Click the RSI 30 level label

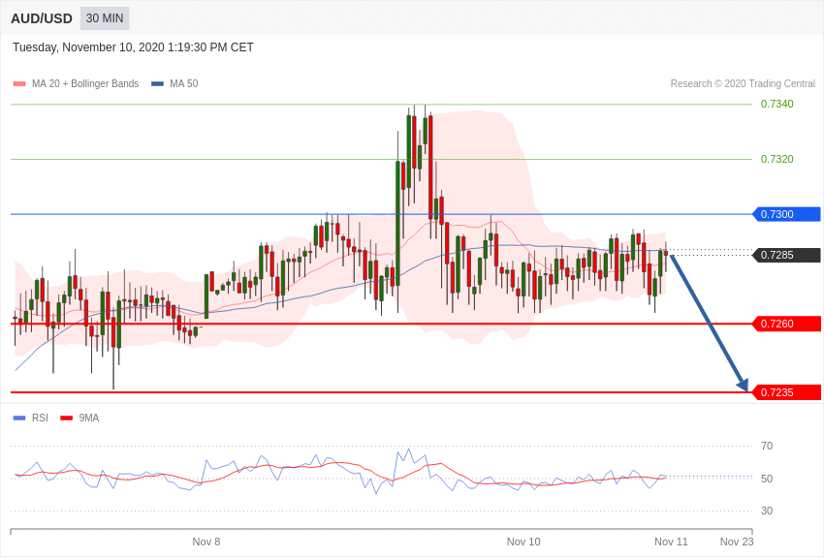click(x=767, y=511)
